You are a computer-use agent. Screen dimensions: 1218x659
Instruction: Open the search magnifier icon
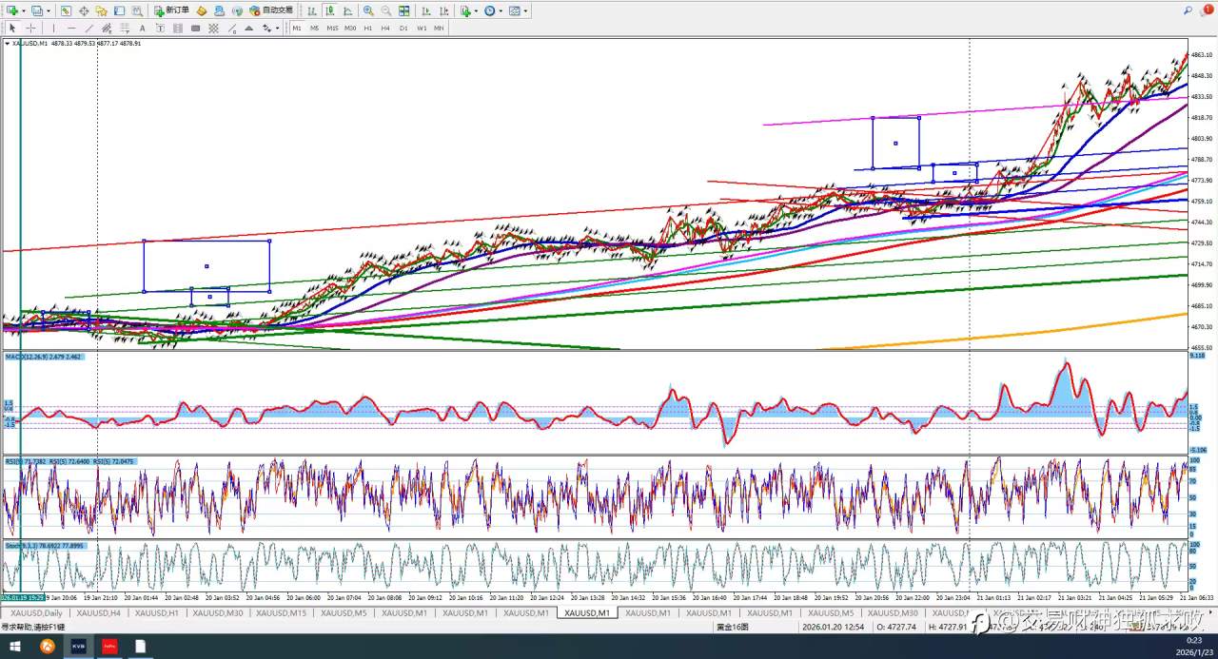[1188, 10]
